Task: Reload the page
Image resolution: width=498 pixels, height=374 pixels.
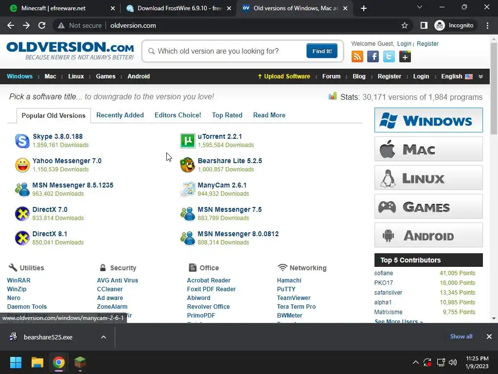Action: pyautogui.click(x=42, y=25)
